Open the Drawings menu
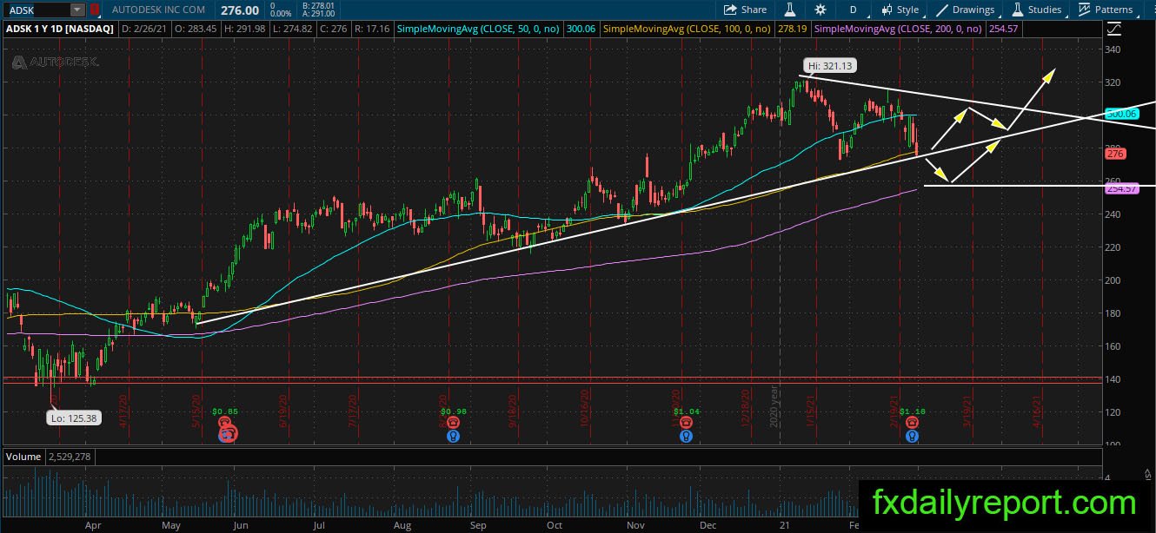1156x533 pixels. (965, 10)
